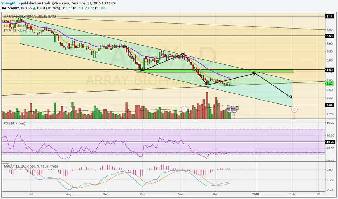Click the green 3.86 current price tag
338x199 pixels.
point(329,84)
